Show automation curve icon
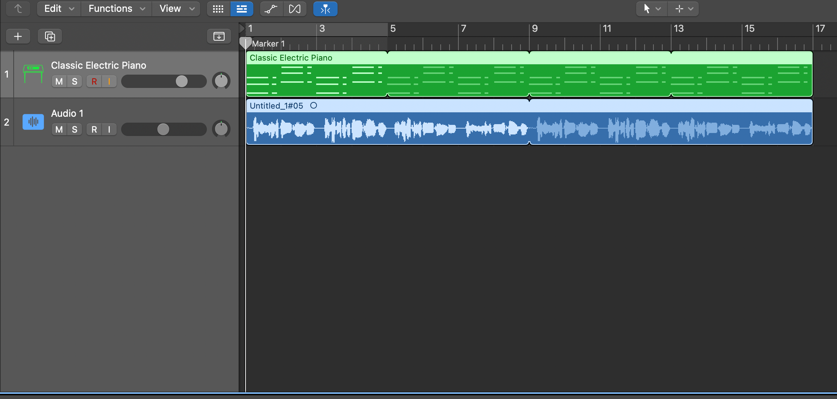Viewport: 837px width, 399px height. point(271,9)
